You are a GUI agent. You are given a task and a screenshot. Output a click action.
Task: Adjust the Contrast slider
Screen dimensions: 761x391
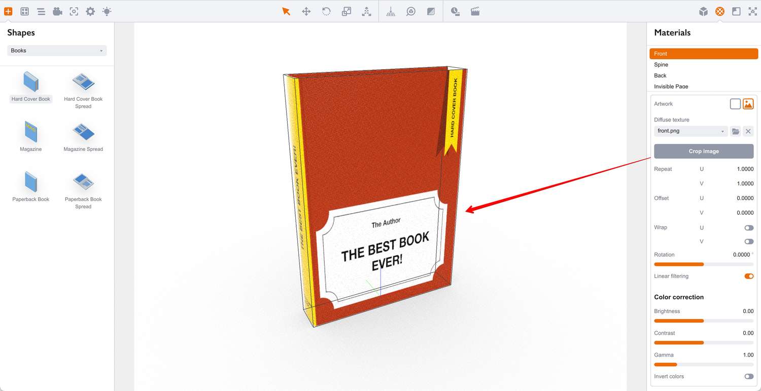click(x=704, y=343)
